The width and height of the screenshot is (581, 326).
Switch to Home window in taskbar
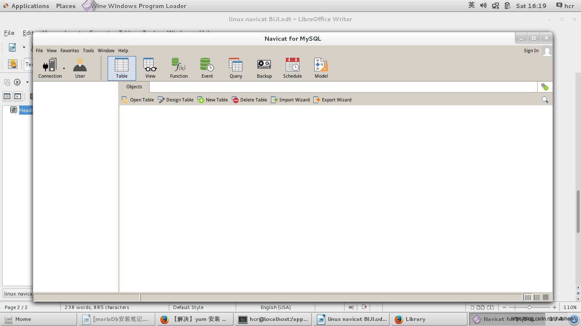39,319
